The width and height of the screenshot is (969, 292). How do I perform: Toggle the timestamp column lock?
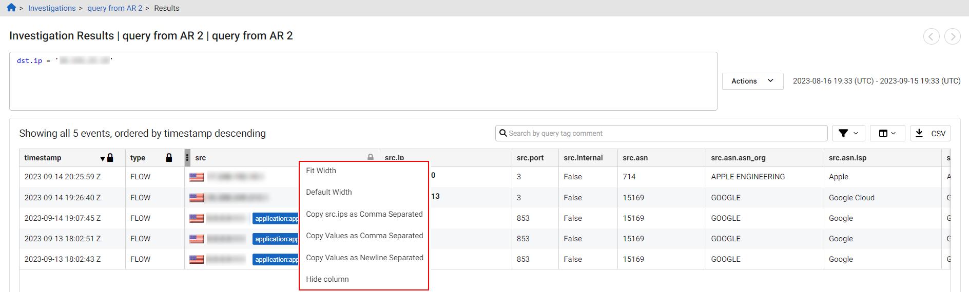point(110,158)
